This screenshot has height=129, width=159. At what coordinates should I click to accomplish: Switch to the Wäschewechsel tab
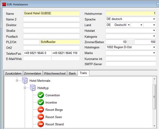click(55, 73)
